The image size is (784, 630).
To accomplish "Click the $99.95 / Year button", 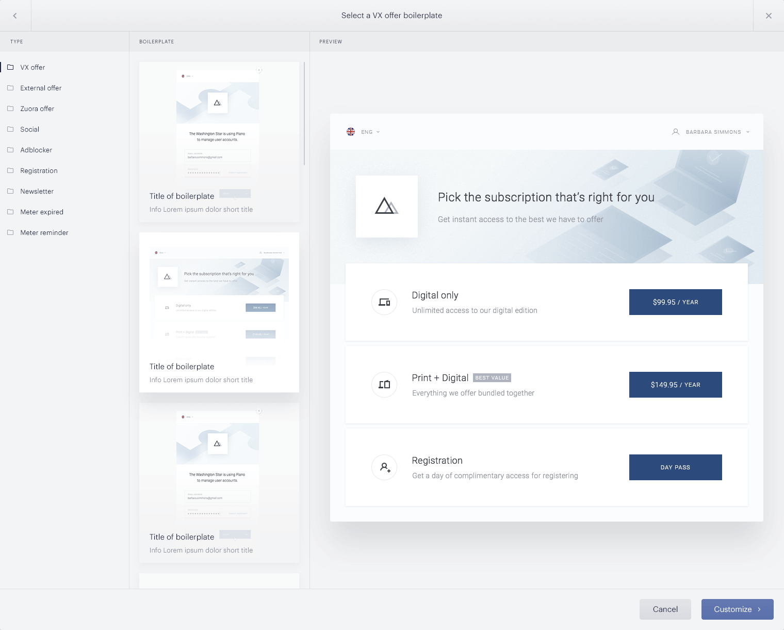I will pos(675,302).
